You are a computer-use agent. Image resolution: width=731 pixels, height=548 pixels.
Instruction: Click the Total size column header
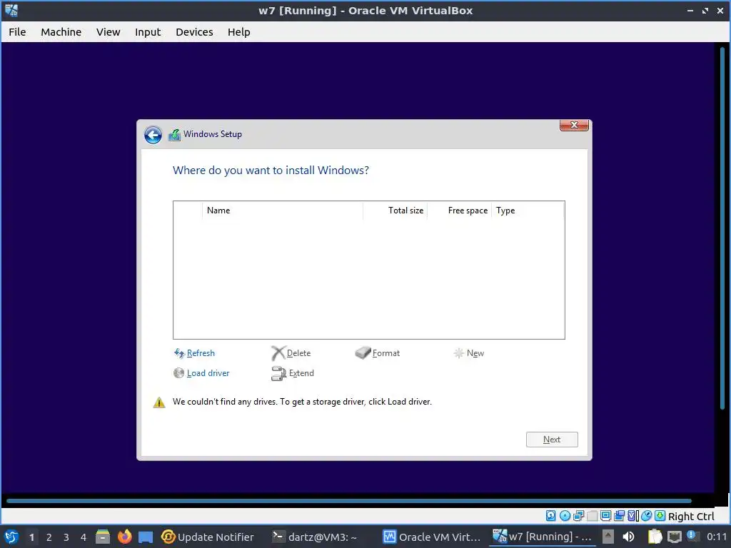pos(395,210)
